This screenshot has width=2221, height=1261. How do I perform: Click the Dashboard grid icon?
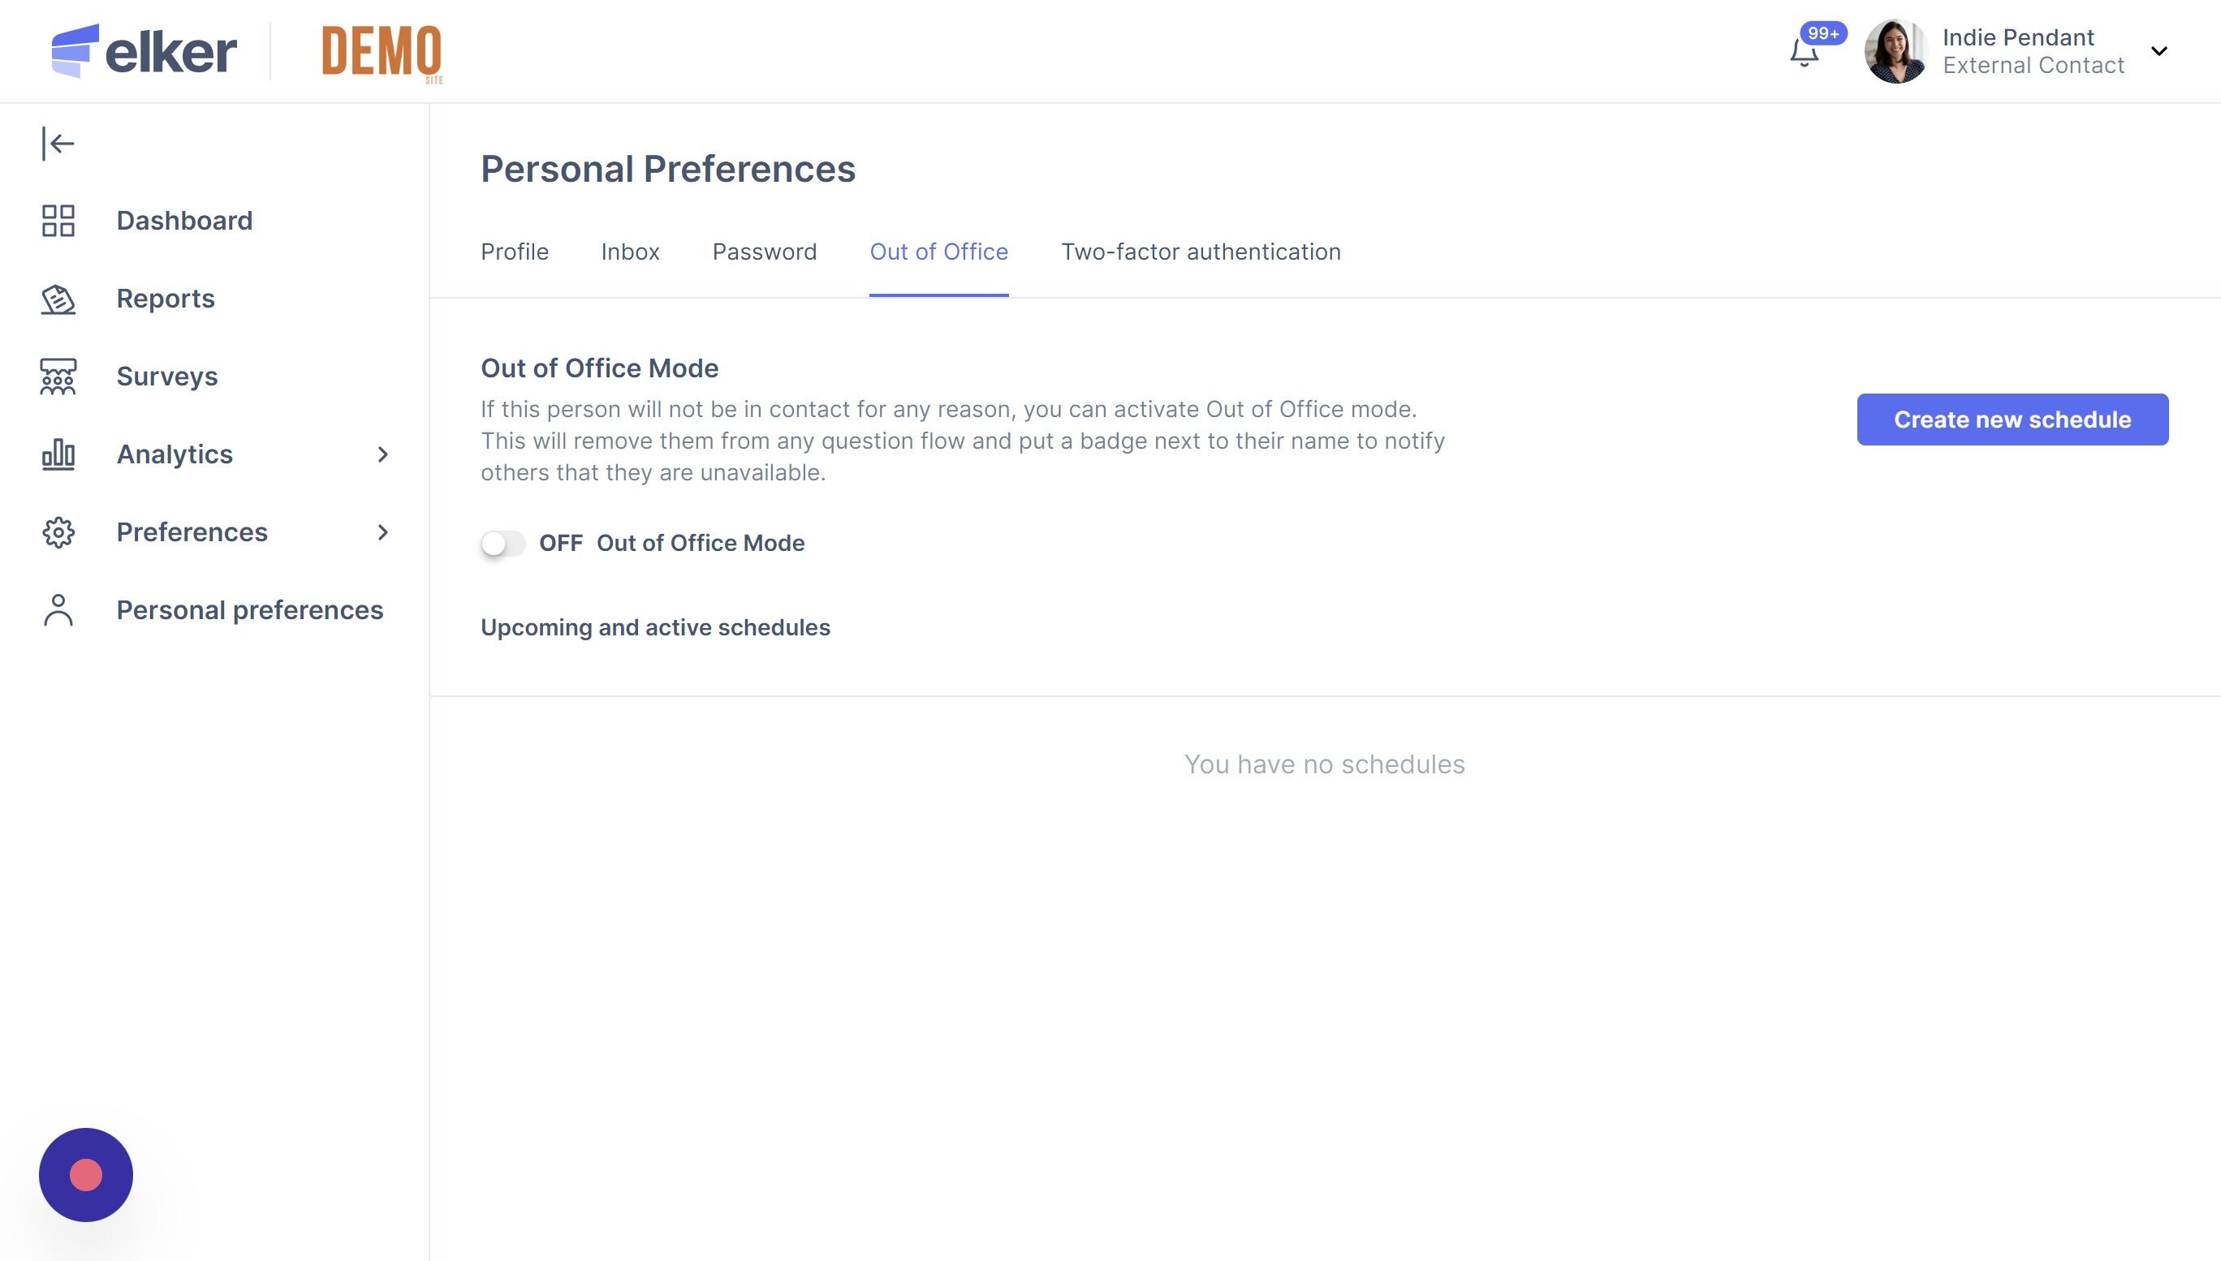(58, 221)
